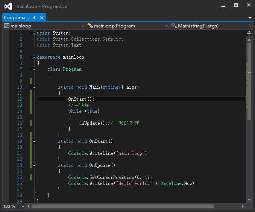This screenshot has width=255, height=212.
Task: Place cursor on 'OnStart();' call line 12
Action: 81,99
